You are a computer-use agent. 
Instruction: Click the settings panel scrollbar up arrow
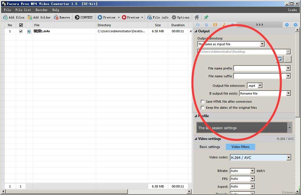coord(297,30)
